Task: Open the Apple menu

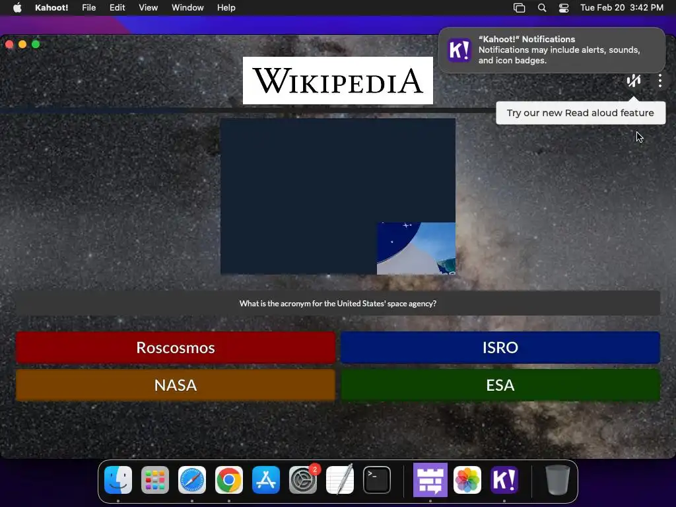Action: [17, 7]
